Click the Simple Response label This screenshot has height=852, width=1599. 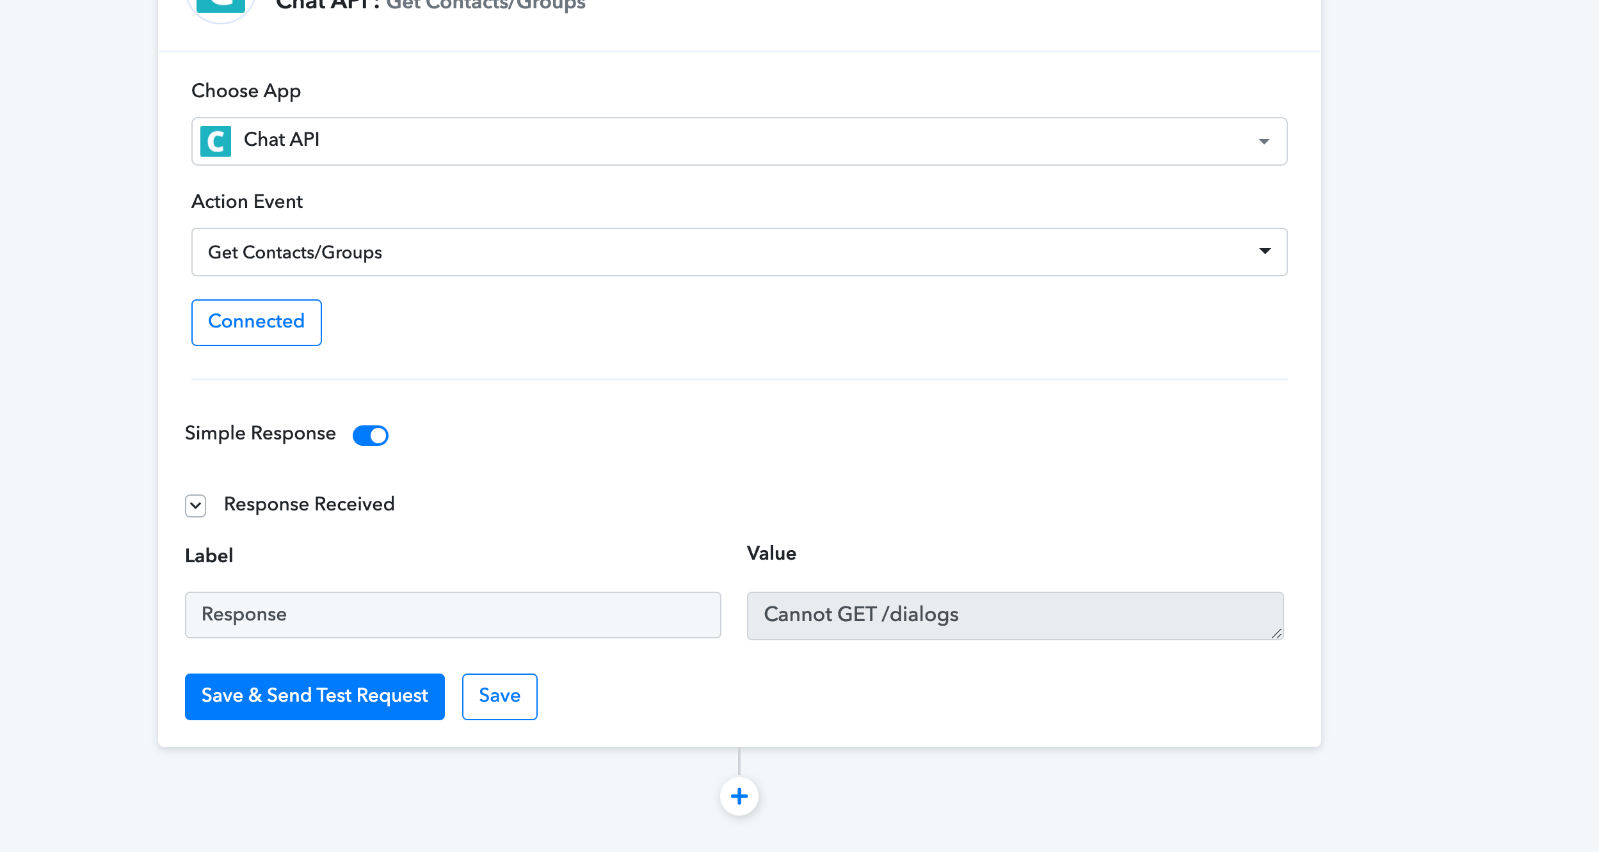[261, 433]
